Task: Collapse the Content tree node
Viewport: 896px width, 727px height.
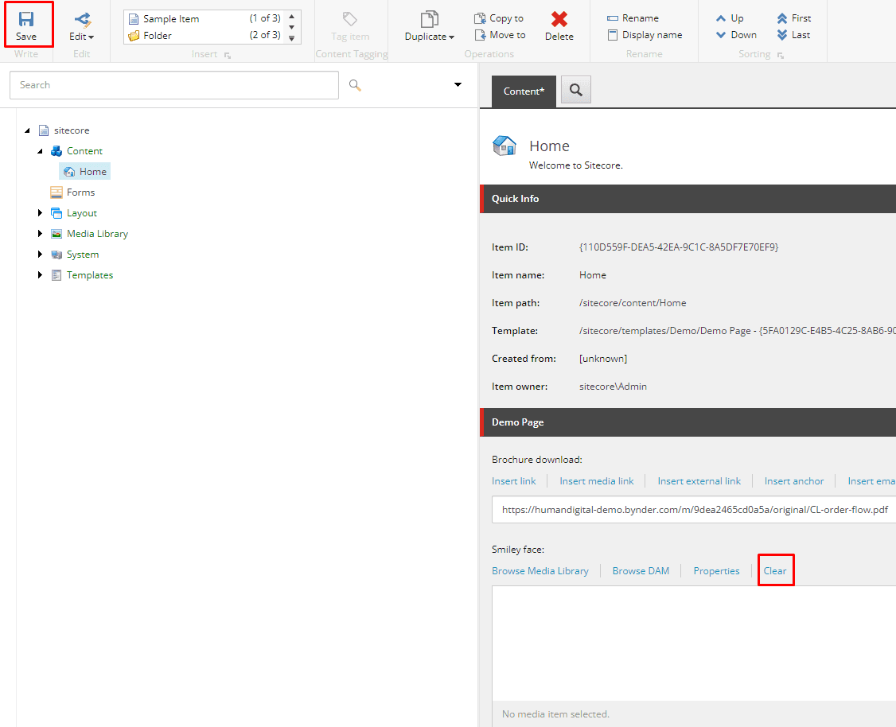Action: (x=41, y=151)
